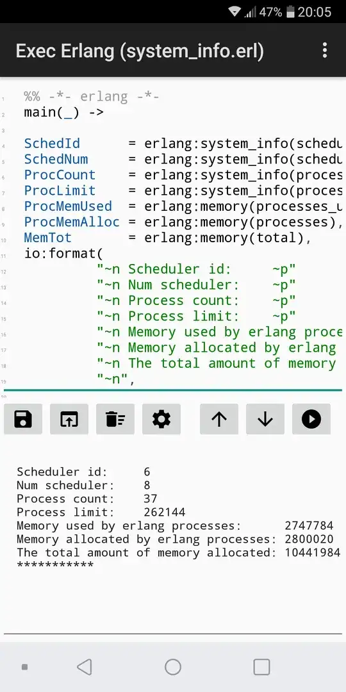Viewport: 346px width, 692px height.
Task: Tap the app title Exec Erlang (system_info.erl)
Action: point(140,51)
